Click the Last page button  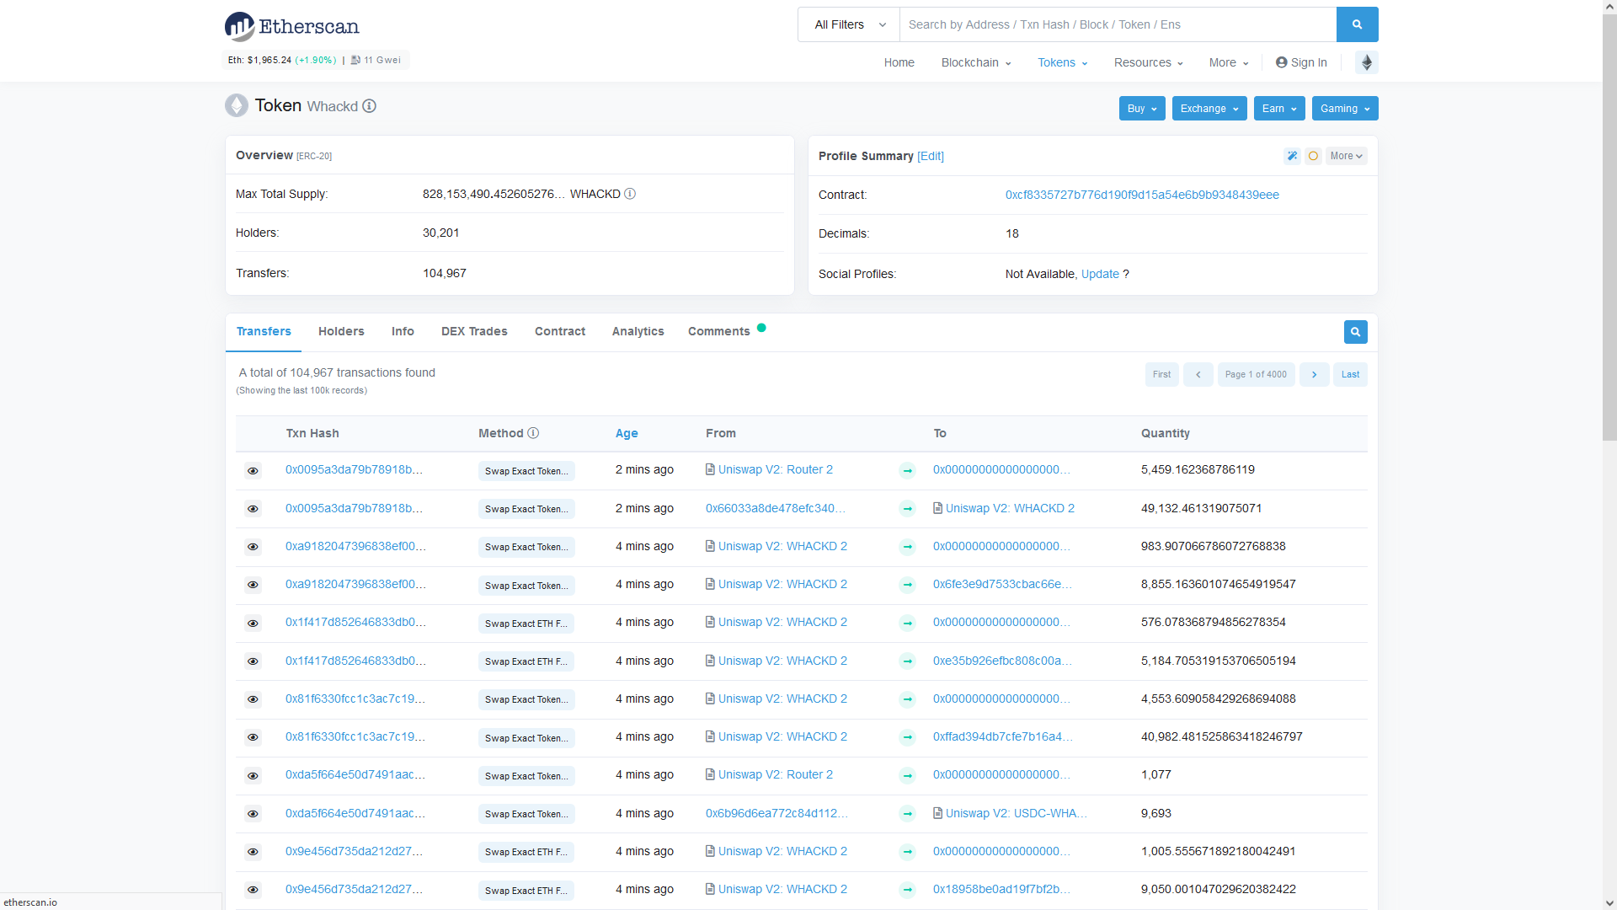[x=1350, y=374]
